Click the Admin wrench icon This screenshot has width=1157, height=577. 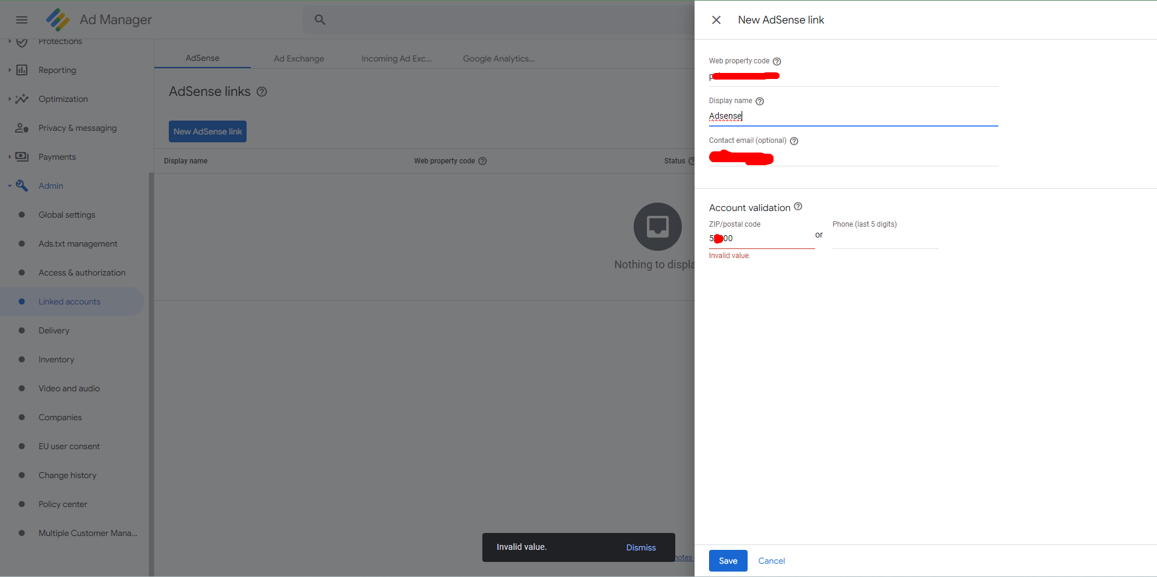tap(22, 186)
